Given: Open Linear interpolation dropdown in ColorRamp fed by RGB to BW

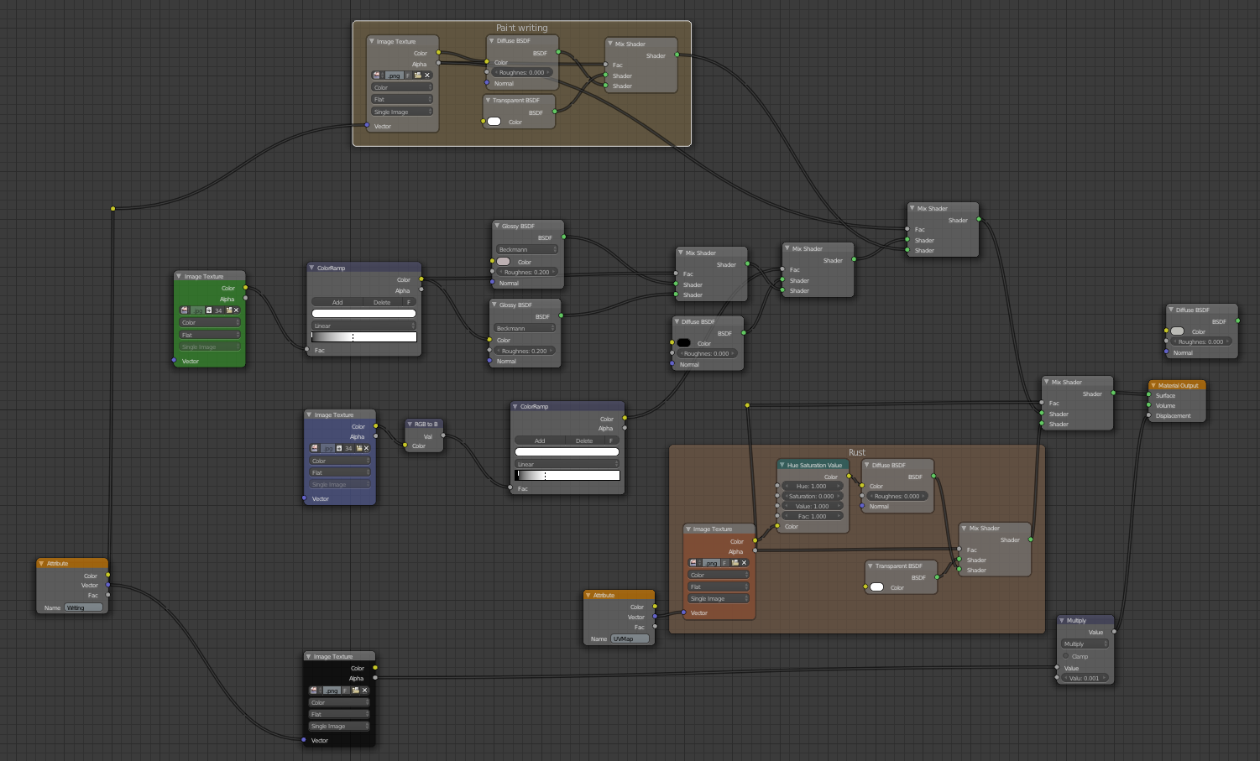Looking at the screenshot, I should coord(567,464).
